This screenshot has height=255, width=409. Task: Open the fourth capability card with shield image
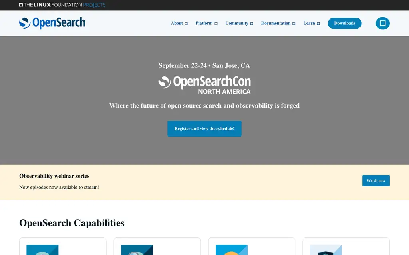click(326, 250)
